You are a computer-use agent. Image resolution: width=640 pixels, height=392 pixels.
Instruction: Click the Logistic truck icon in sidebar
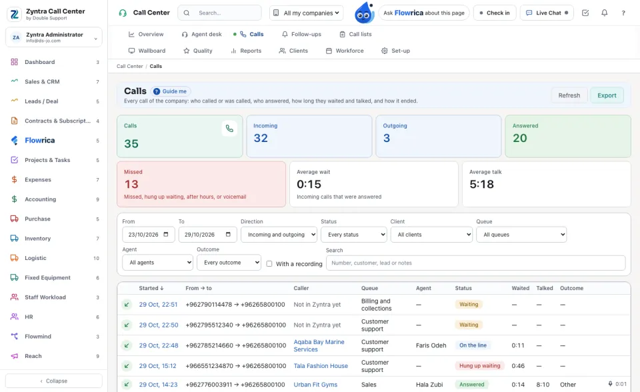pyautogui.click(x=14, y=258)
